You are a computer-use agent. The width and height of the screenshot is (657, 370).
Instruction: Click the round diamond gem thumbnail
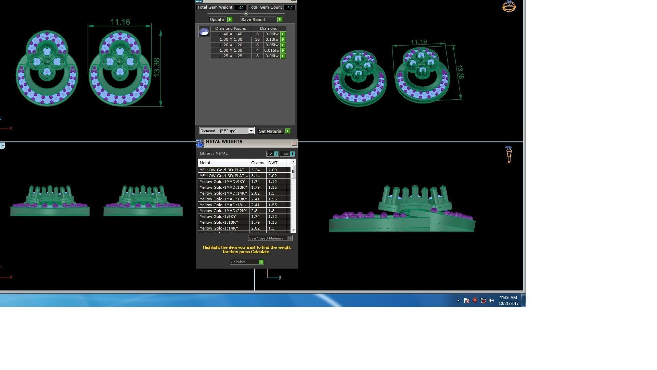tap(204, 32)
